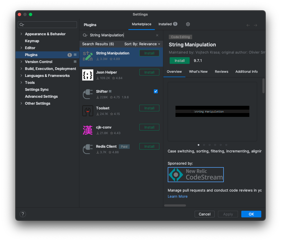Open the Reviews tab
This screenshot has height=241, width=281.
(x=222, y=72)
